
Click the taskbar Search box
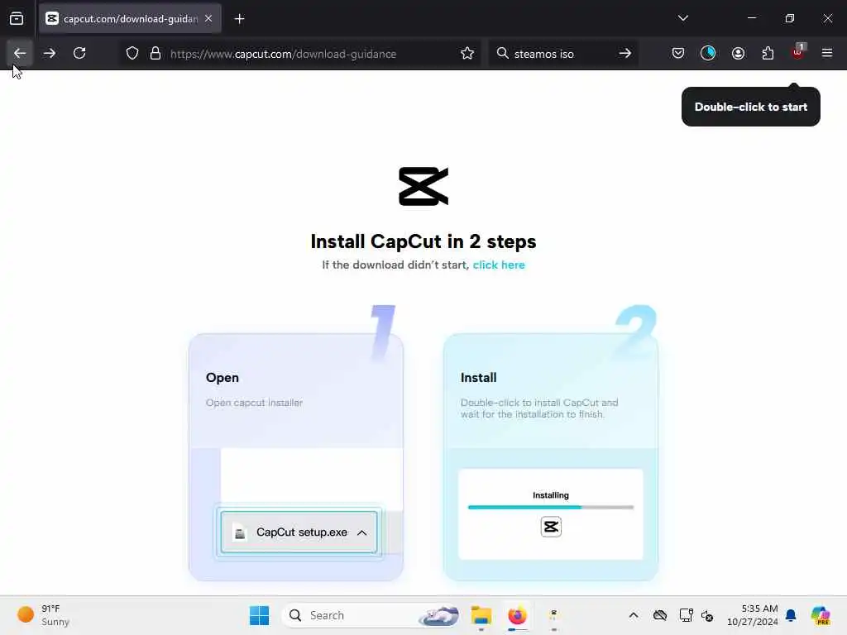371,615
